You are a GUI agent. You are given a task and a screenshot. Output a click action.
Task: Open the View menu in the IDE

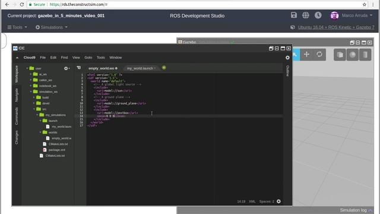(x=76, y=58)
